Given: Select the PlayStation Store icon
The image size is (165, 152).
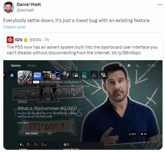Looking at the screenshot, I should click(x=12, y=75).
